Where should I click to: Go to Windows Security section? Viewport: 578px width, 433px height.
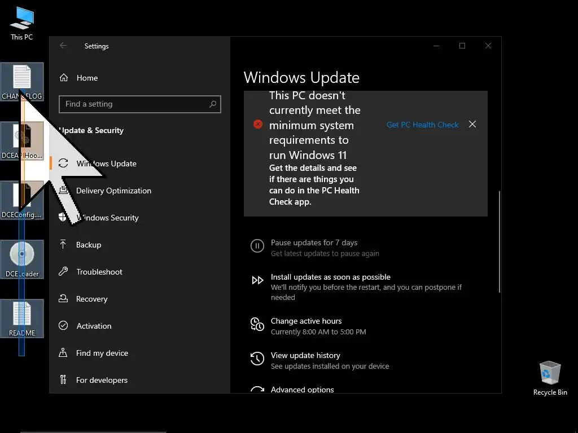pos(107,218)
